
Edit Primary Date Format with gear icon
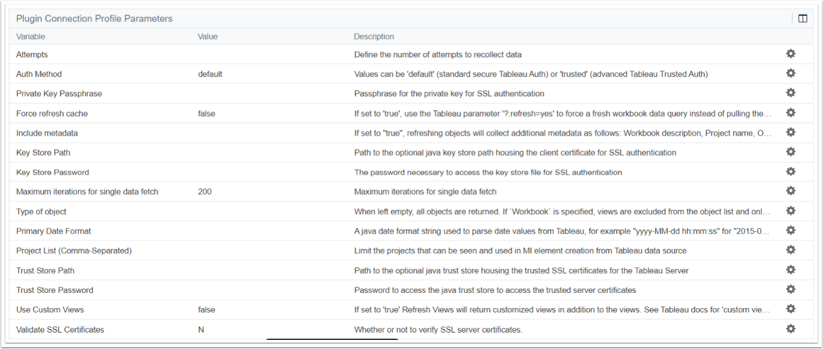pyautogui.click(x=791, y=230)
